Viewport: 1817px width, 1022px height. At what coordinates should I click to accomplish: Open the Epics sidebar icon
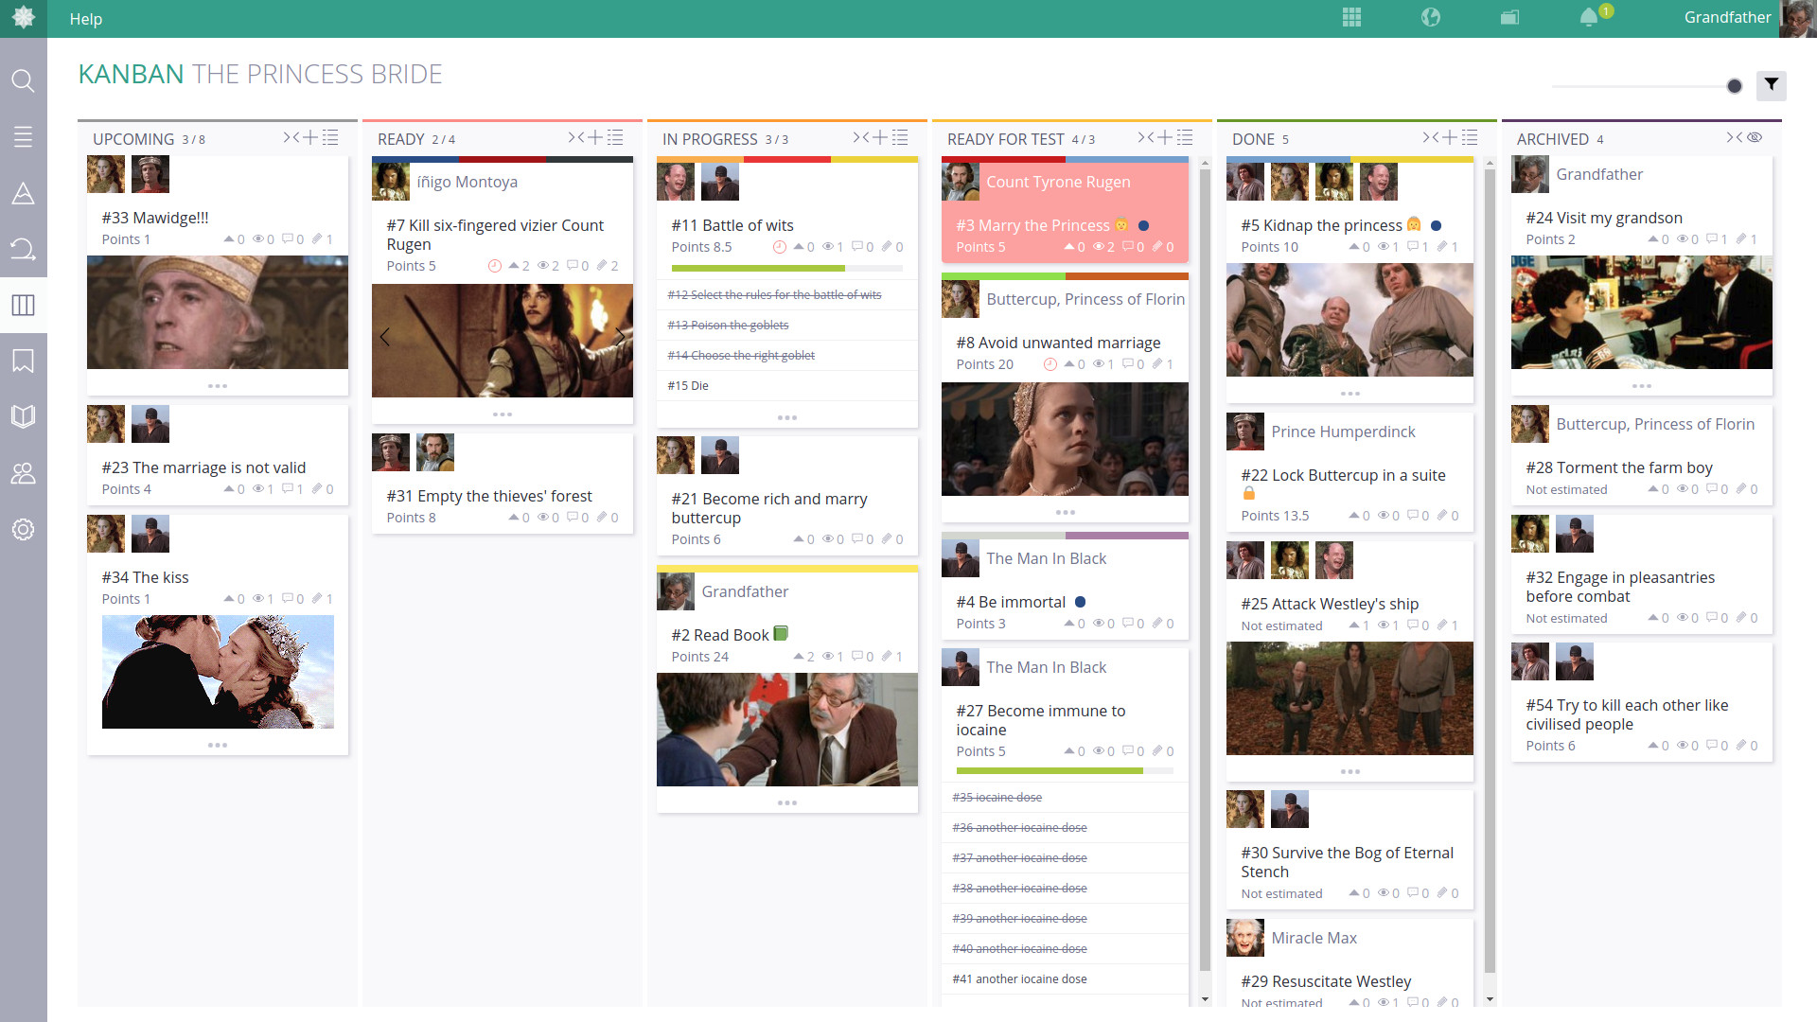click(x=23, y=194)
